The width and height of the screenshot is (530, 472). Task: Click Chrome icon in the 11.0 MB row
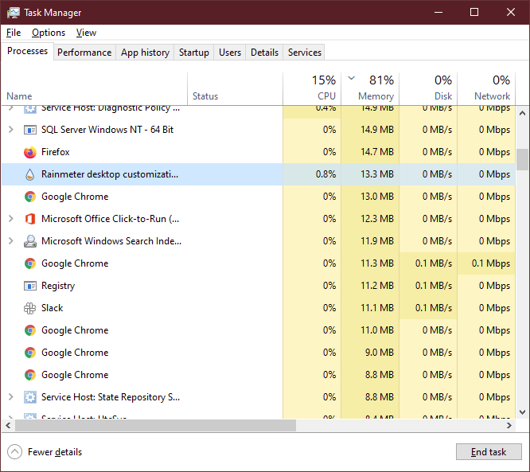pyautogui.click(x=30, y=330)
